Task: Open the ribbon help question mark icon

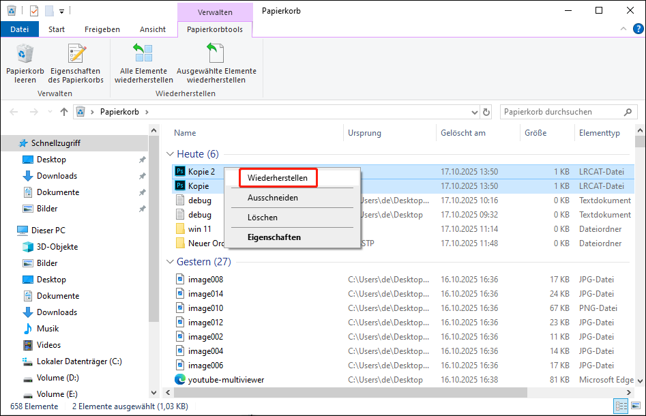Action: coord(636,29)
